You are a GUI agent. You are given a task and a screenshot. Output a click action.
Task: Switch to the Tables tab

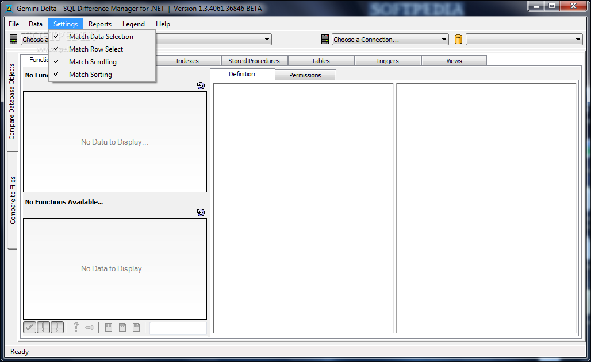pyautogui.click(x=321, y=61)
